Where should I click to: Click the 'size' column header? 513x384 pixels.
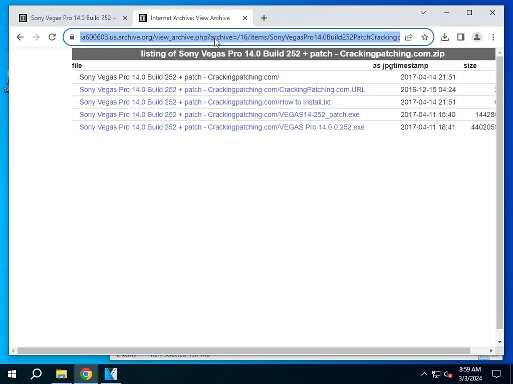[470, 65]
